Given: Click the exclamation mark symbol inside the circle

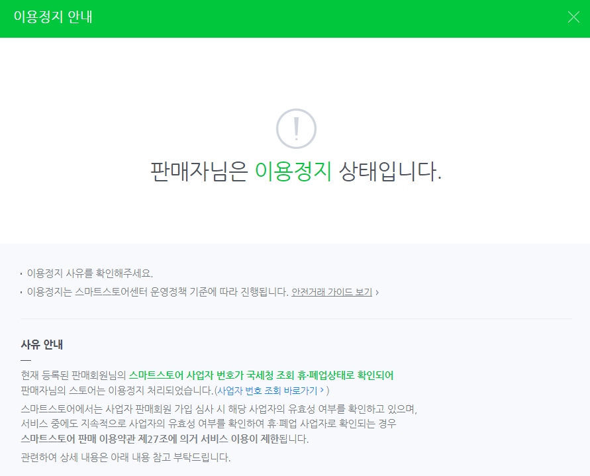Looking at the screenshot, I should point(295,130).
